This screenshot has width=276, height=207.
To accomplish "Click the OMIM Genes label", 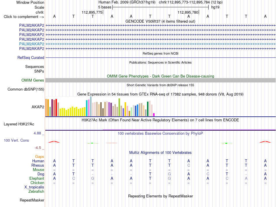I will pos(33,80).
